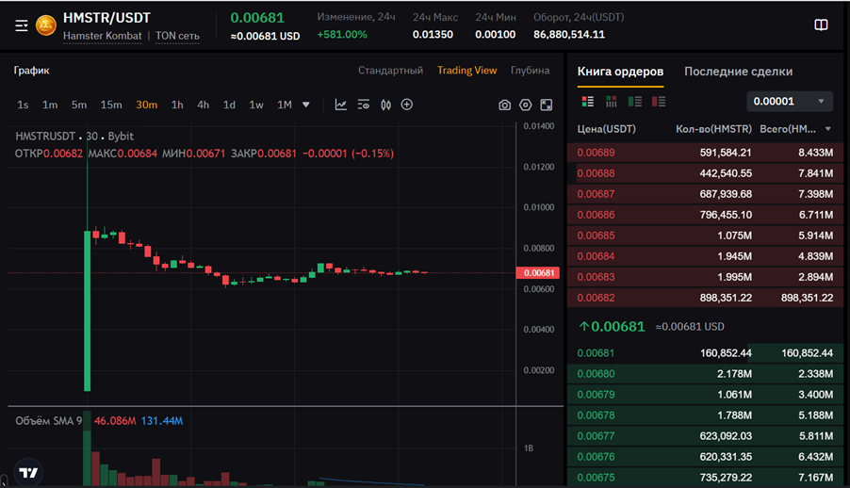The width and height of the screenshot is (850, 488).
Task: Click buy order at price 0.00675
Action: [x=705, y=477]
